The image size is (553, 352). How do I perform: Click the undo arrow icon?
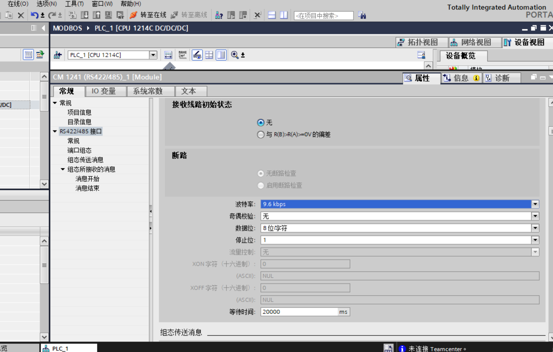[34, 15]
